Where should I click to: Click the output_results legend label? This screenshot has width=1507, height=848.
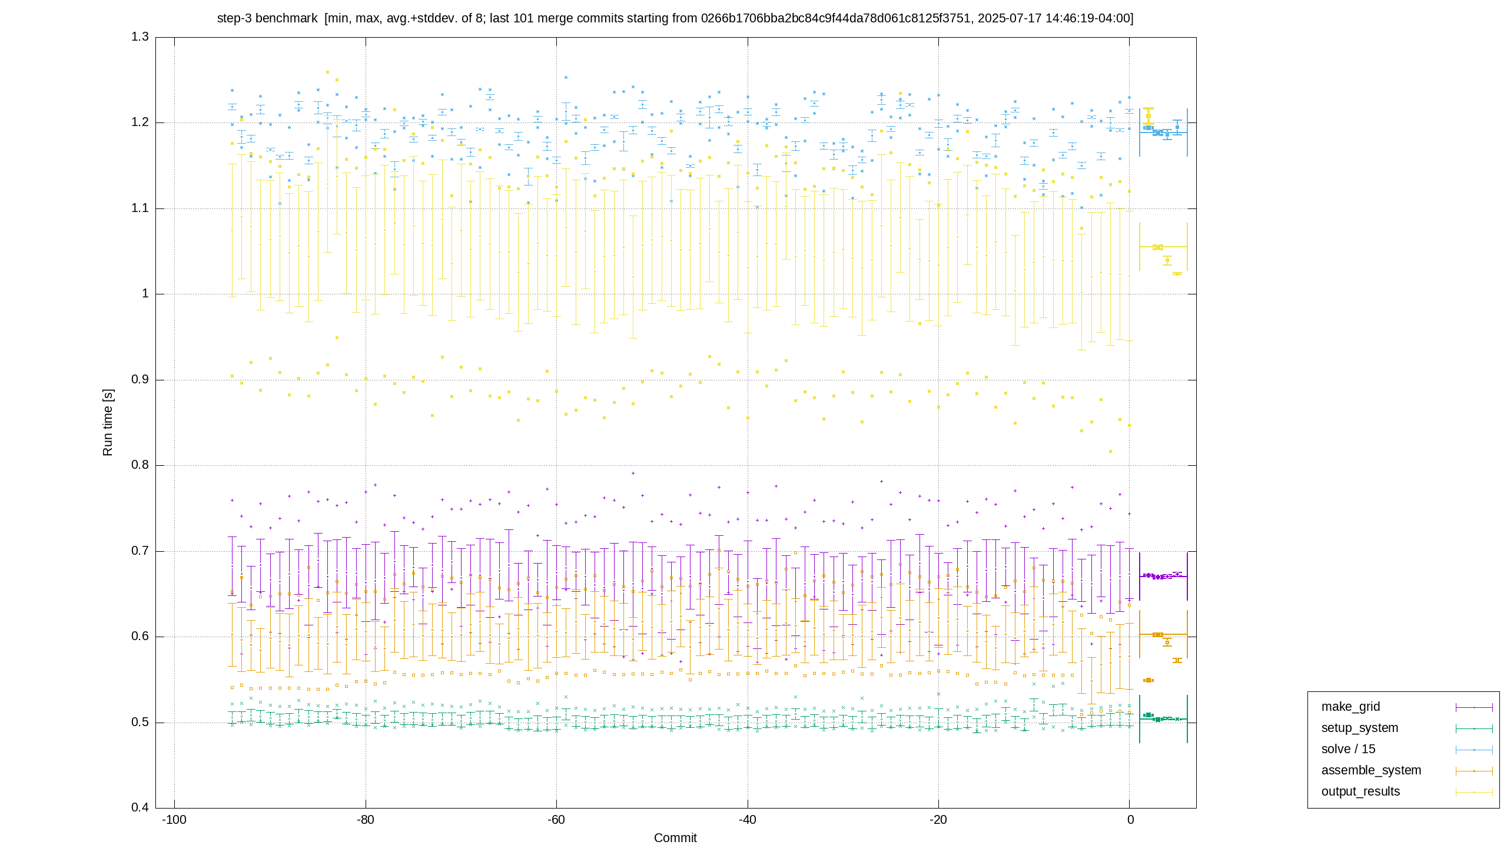pyautogui.click(x=1360, y=791)
